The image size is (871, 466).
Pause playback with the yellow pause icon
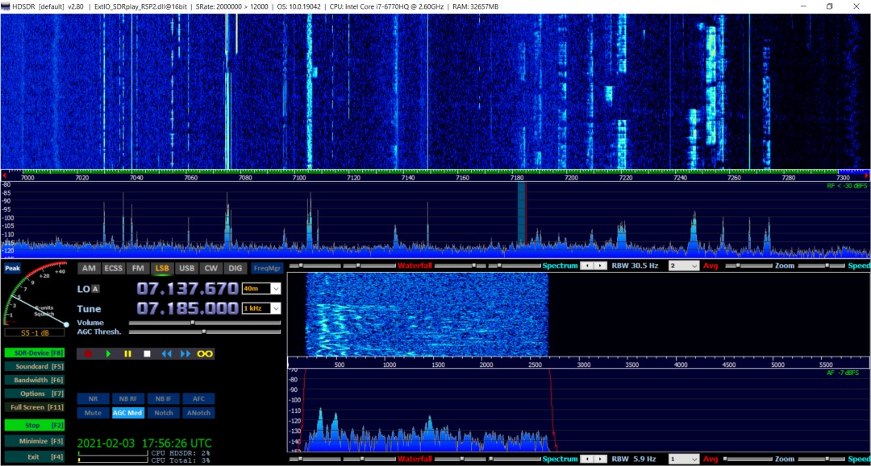pos(127,353)
